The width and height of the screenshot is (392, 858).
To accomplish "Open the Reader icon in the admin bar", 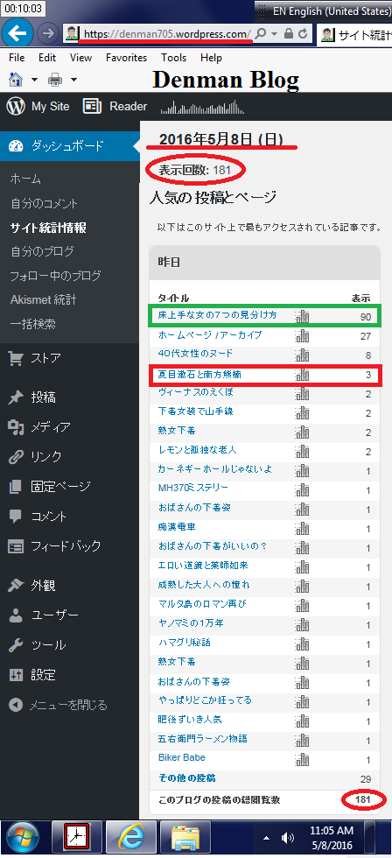I will pos(92,106).
